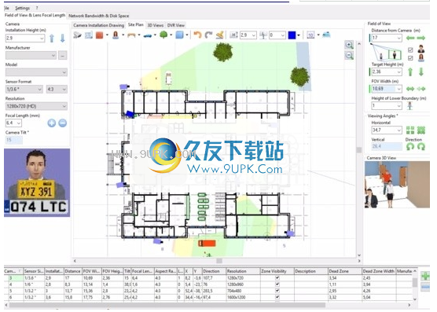Click the Camera Tilt value field
Image resolution: width=437 pixels, height=312 pixels.
pyautogui.click(x=13, y=140)
